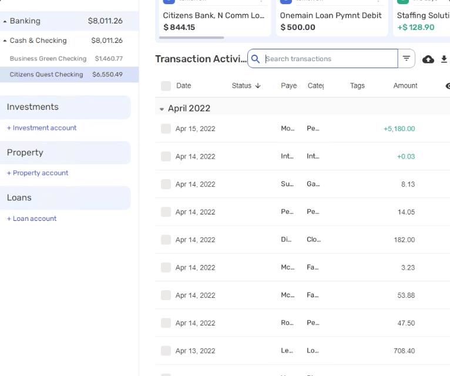Screen dimensions: 450x376
Task: Sort transactions by the Date column
Action: point(184,86)
